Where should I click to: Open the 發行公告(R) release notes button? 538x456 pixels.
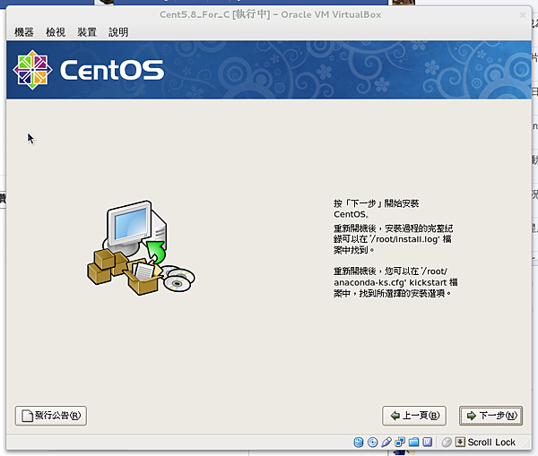click(x=51, y=416)
